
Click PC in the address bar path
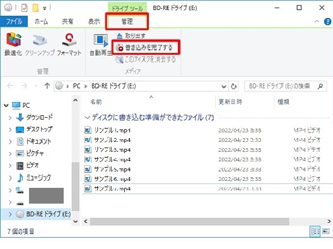(76, 86)
